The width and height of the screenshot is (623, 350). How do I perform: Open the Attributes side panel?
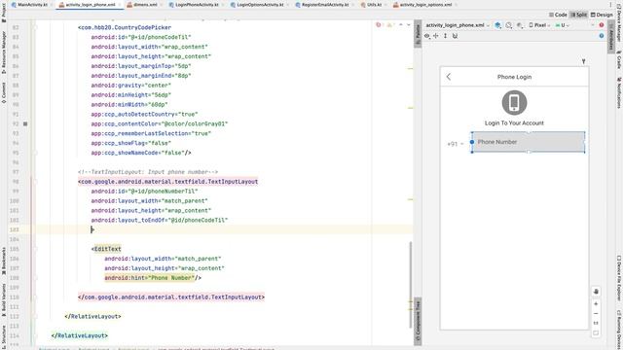click(611, 39)
